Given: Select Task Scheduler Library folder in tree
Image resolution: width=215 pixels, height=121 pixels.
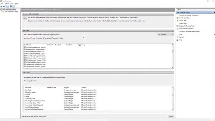Looking at the screenshot, I should tap(11, 12).
